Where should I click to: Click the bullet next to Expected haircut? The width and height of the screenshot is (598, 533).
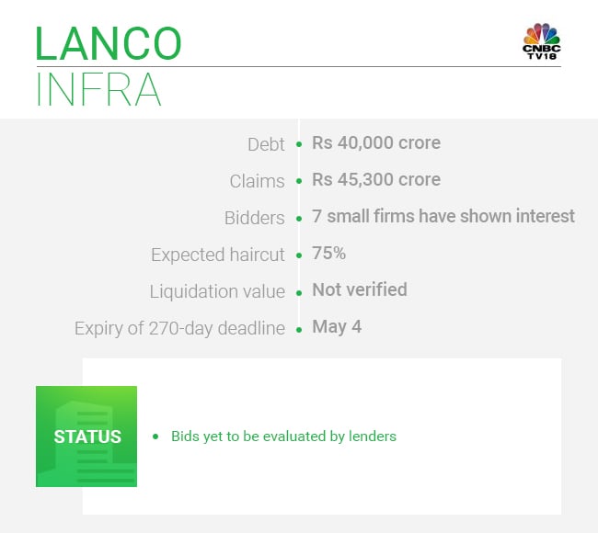coord(299,255)
